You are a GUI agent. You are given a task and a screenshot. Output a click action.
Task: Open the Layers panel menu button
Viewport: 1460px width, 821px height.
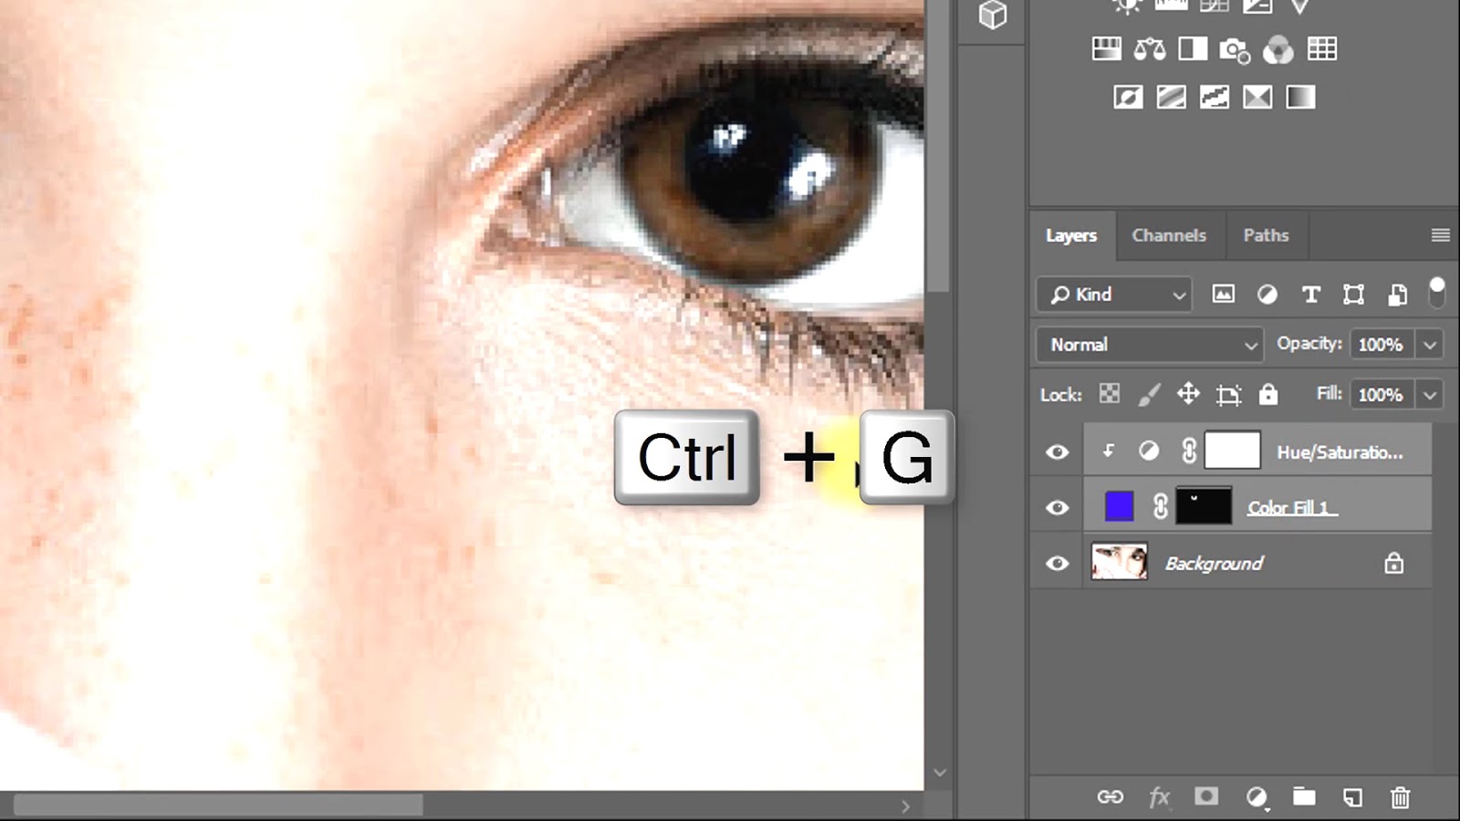pyautogui.click(x=1439, y=235)
